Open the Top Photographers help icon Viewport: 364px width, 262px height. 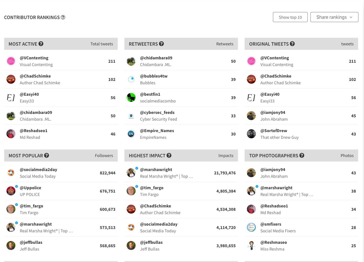click(302, 155)
